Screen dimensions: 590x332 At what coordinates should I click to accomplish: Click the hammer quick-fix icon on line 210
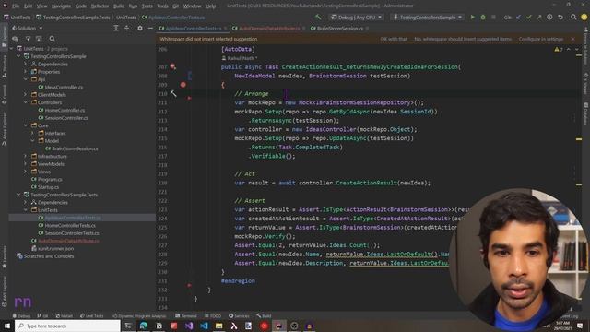point(173,93)
